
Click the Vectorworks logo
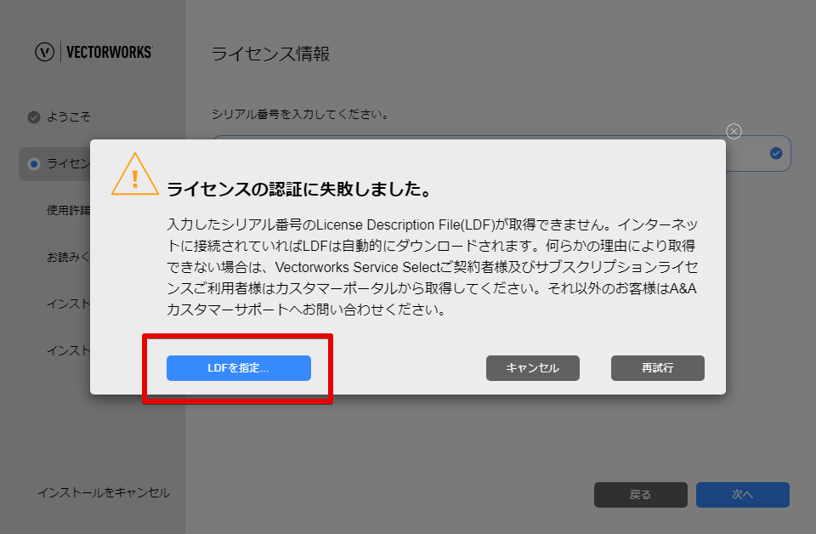(x=93, y=52)
